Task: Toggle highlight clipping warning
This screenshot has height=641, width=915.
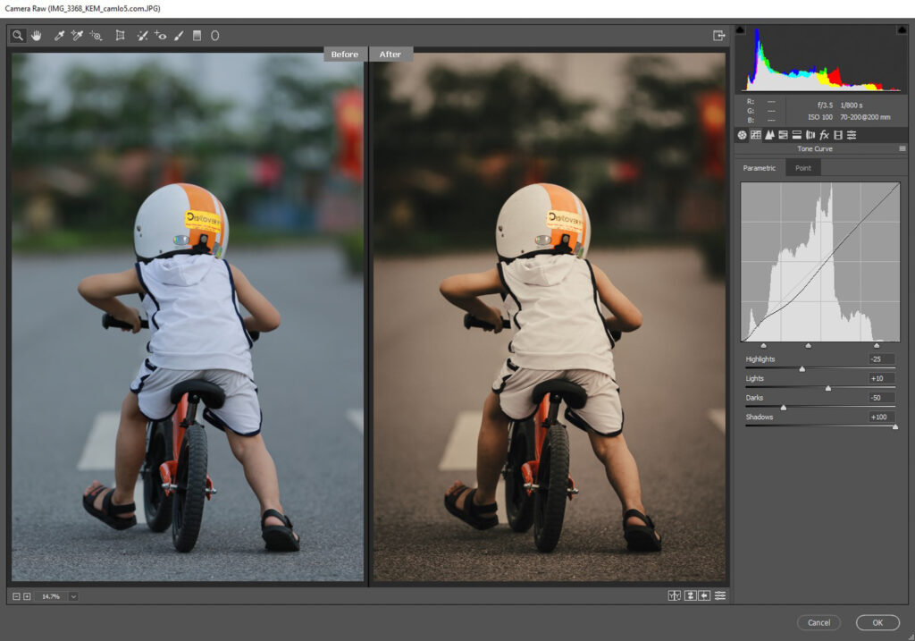Action: pyautogui.click(x=902, y=30)
